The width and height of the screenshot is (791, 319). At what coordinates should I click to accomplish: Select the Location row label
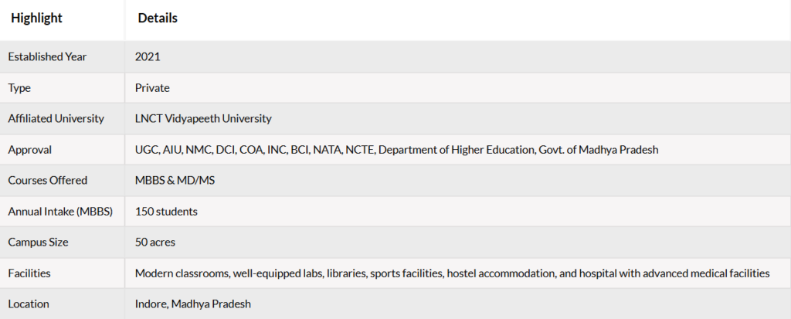(x=29, y=304)
